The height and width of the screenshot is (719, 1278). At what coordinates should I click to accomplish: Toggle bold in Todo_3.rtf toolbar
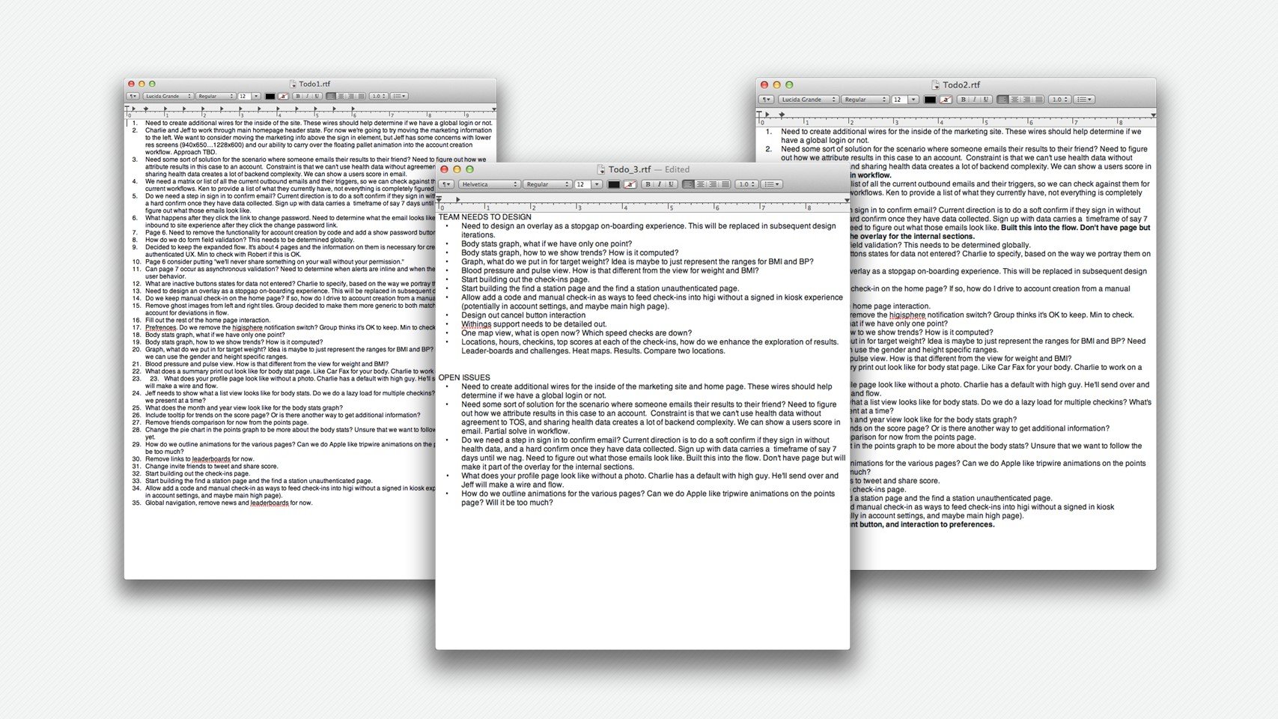[648, 184]
